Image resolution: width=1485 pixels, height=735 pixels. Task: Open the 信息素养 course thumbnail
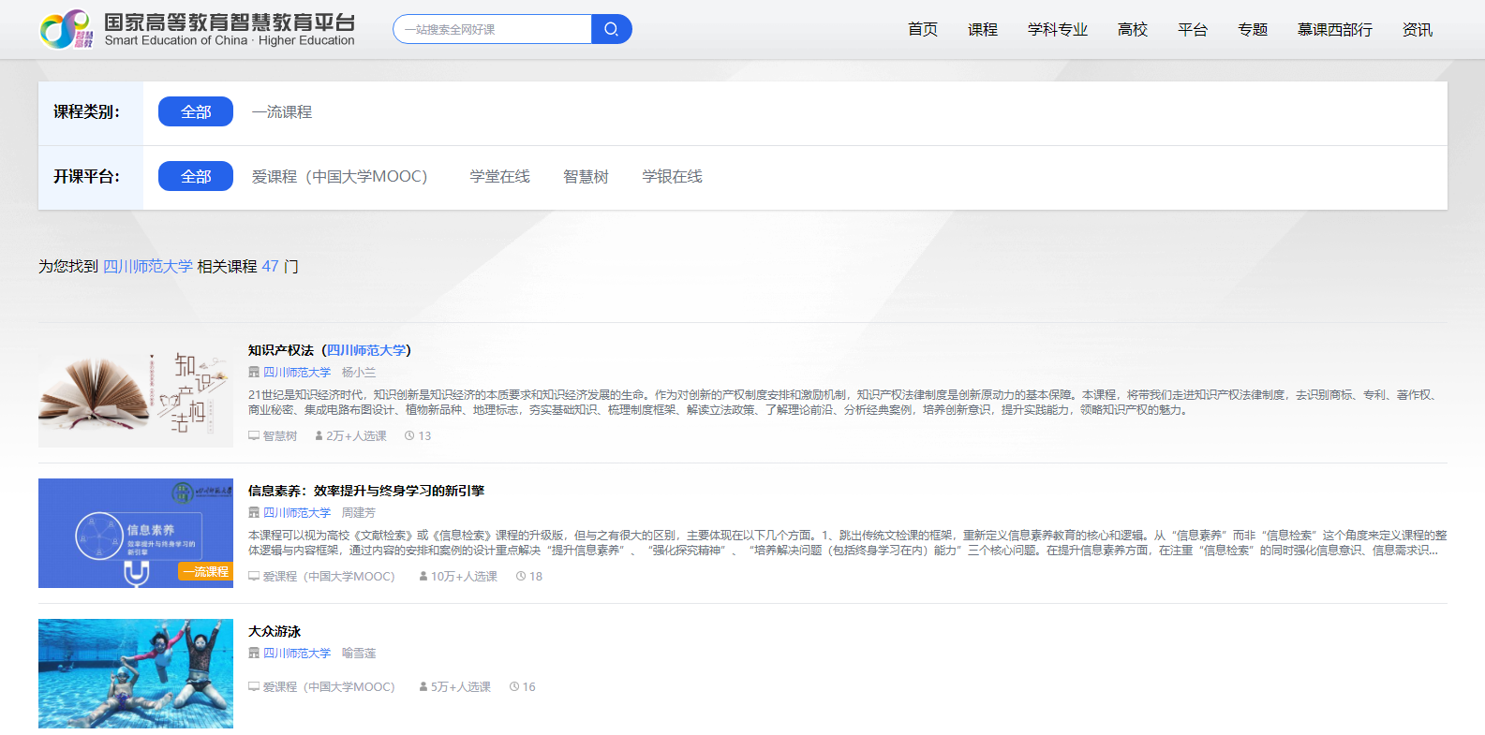click(x=136, y=534)
